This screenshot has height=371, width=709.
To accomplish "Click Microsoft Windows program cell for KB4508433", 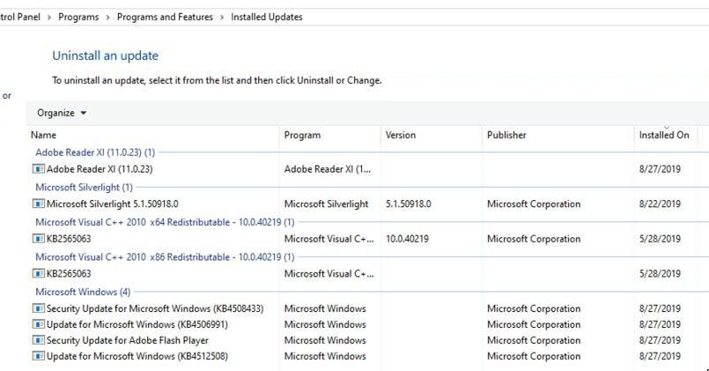I will coord(325,308).
